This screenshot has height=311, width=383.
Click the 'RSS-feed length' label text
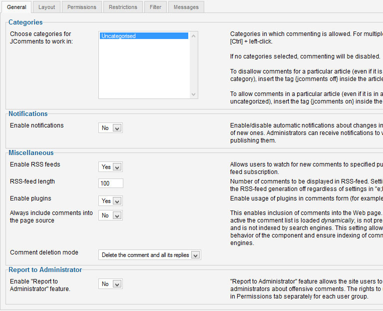click(32, 181)
